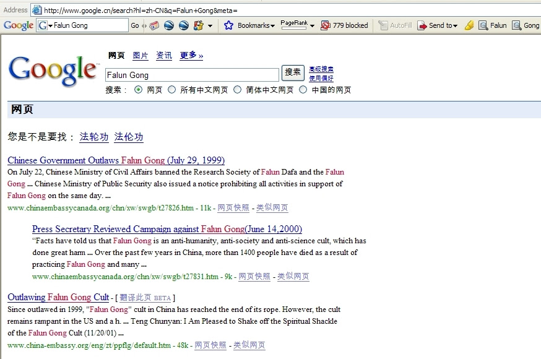Open Outlawing Falun Gong Cult result

coord(58,297)
